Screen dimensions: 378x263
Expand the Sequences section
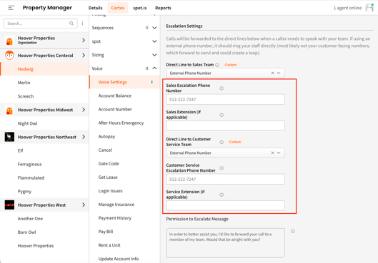pos(154,28)
